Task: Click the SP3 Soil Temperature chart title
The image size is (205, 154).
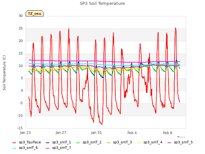Action: click(102, 4)
